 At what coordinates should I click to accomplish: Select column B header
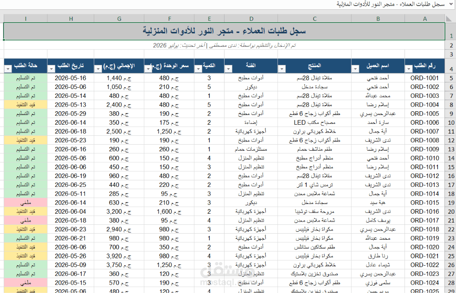coord(378,19)
